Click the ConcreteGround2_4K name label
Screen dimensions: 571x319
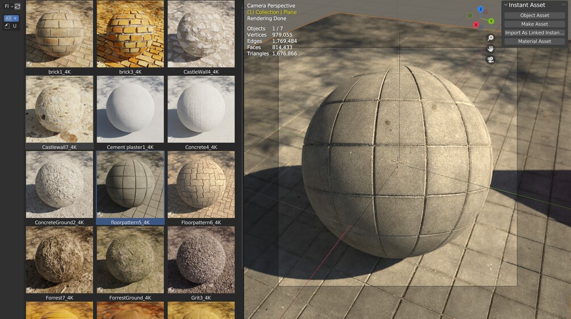coord(59,223)
